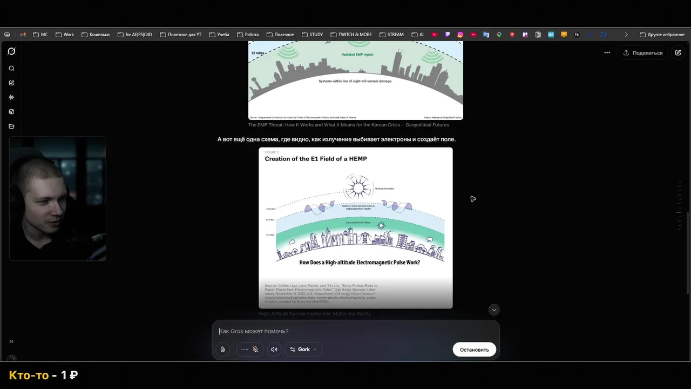Click the leftmost bookmarks bar icon

tap(7, 35)
